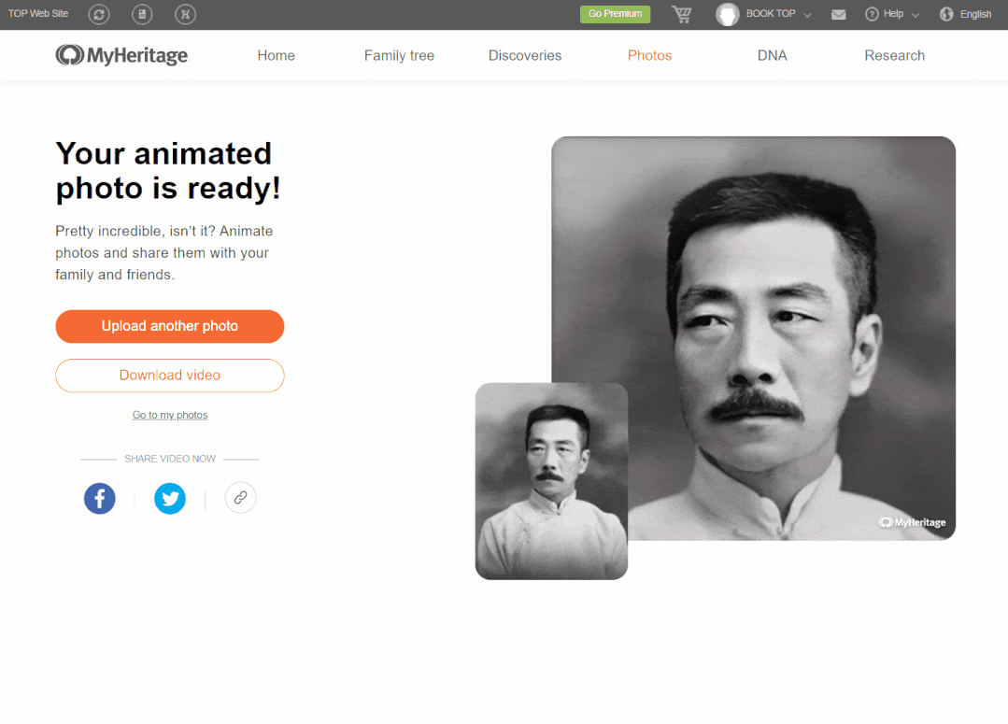Click the circular sync arrows icon
The image size is (1008, 724).
[x=99, y=14]
